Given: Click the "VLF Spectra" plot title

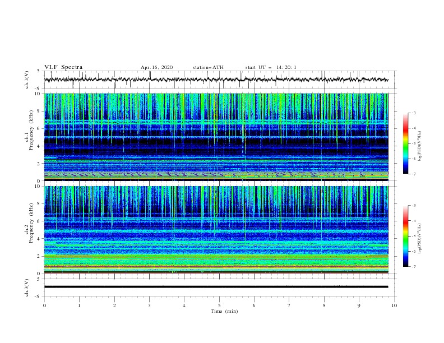Looking at the screenshot, I should (x=63, y=67).
